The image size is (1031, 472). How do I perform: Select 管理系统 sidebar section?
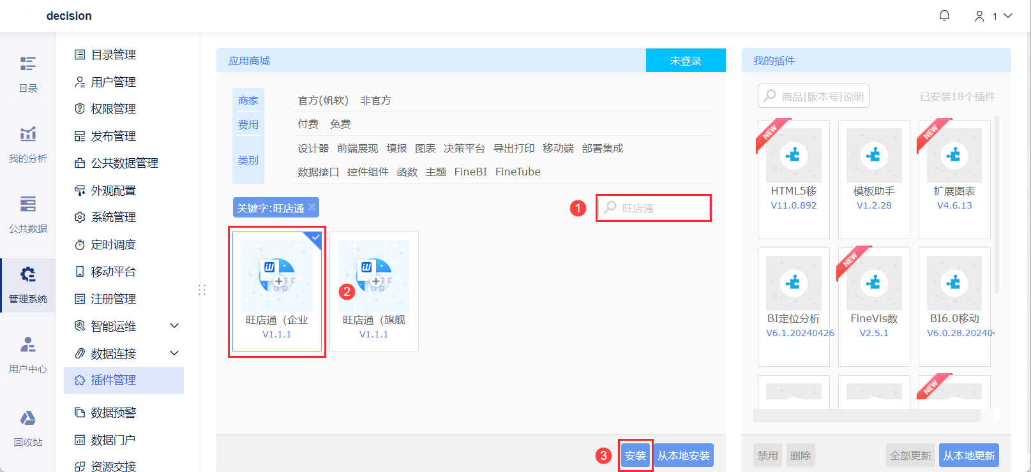(x=28, y=285)
